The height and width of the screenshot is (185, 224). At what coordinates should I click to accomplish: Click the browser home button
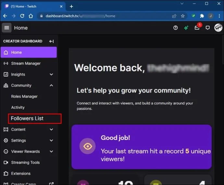click(31, 16)
